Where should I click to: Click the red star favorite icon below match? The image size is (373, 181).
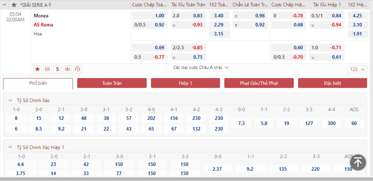click(x=37, y=69)
